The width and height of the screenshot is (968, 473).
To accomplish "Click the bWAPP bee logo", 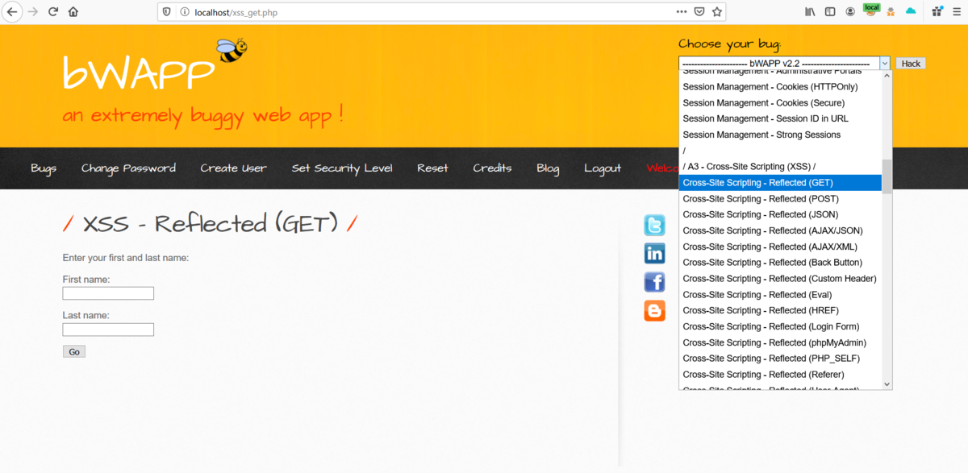I will 232,51.
